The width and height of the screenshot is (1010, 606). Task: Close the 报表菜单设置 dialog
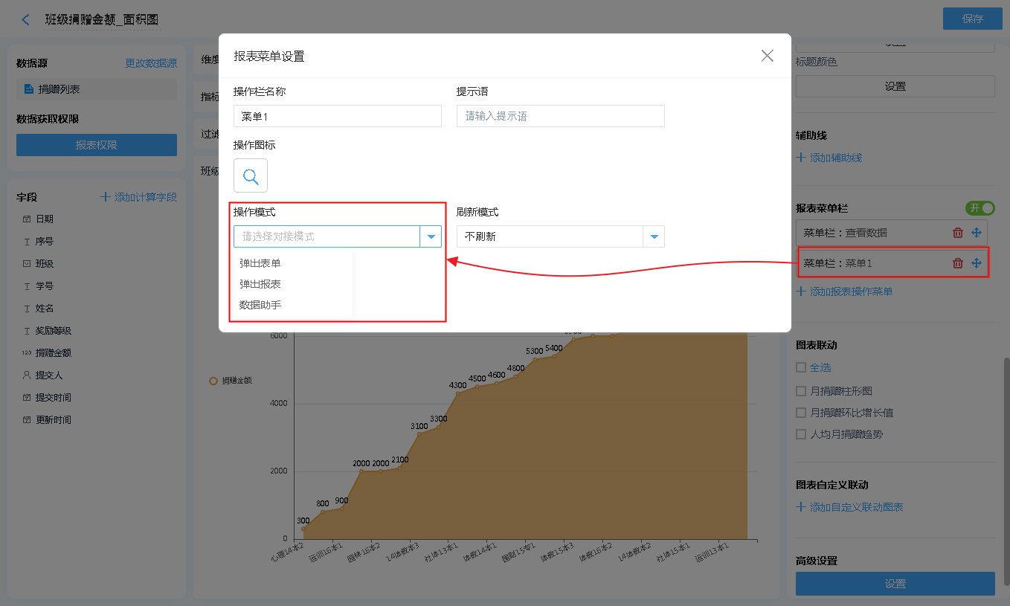(767, 56)
